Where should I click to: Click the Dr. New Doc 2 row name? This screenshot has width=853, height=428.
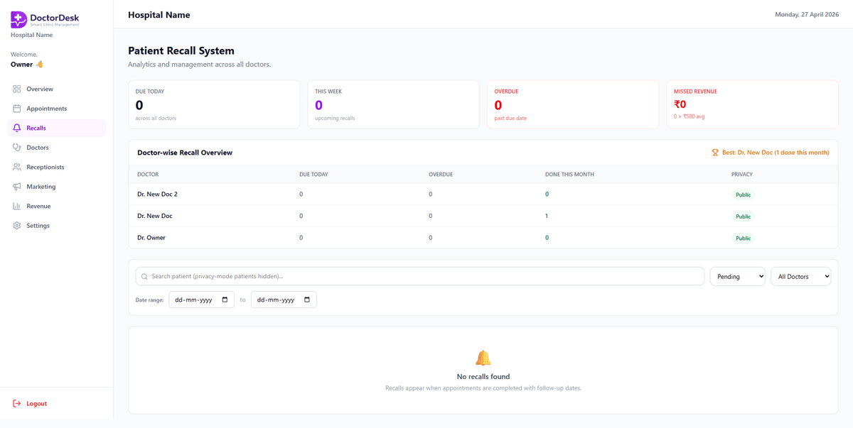(x=157, y=194)
